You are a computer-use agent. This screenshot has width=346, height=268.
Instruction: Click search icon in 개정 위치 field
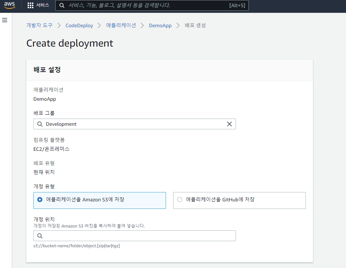click(40, 236)
